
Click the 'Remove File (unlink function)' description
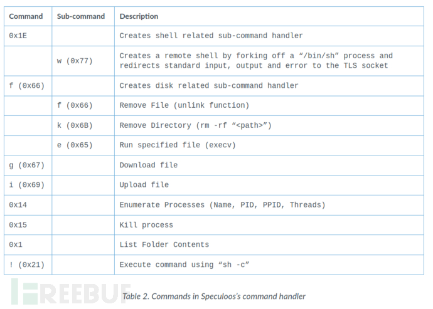[x=184, y=105]
